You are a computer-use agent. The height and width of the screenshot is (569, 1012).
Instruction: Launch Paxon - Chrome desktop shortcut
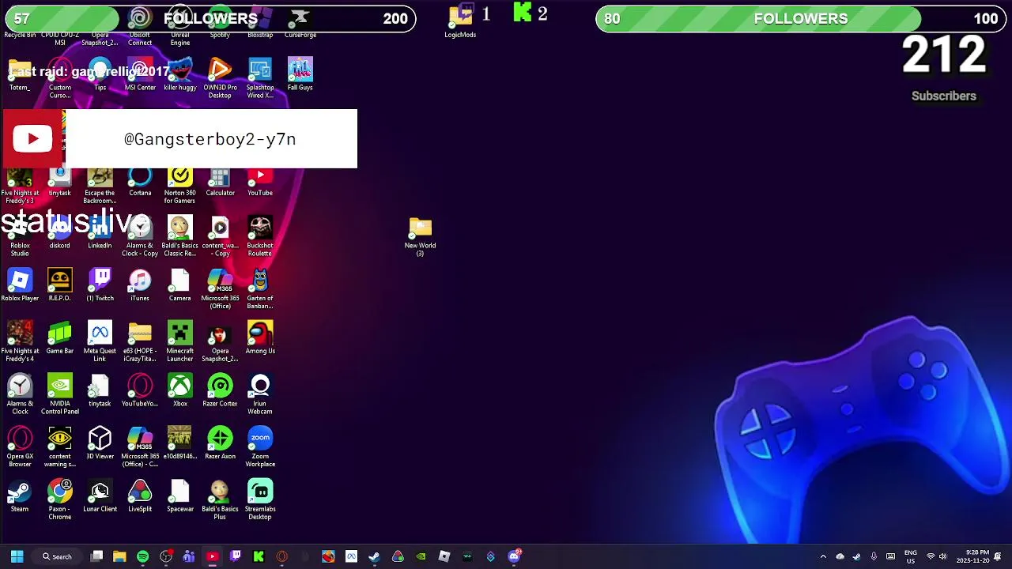pos(60,499)
